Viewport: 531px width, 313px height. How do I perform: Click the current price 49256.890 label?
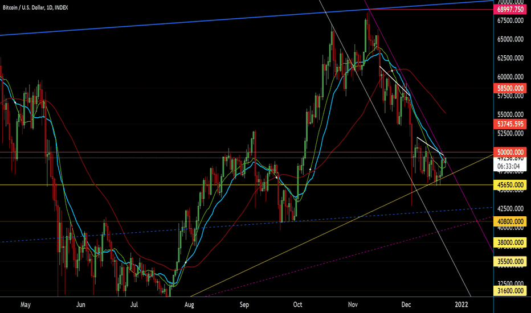[510, 158]
